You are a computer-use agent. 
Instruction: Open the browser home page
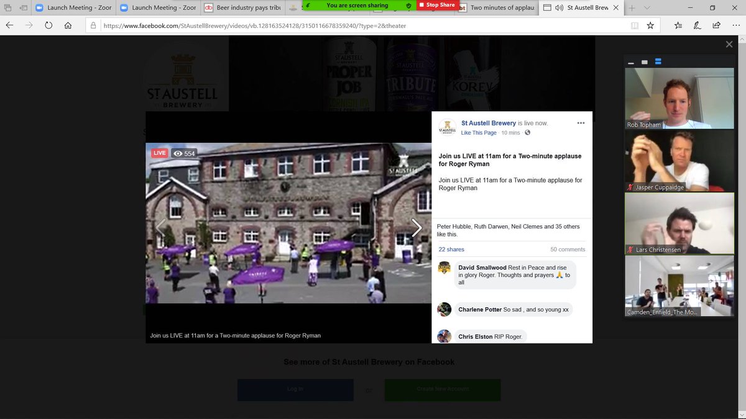(x=68, y=25)
